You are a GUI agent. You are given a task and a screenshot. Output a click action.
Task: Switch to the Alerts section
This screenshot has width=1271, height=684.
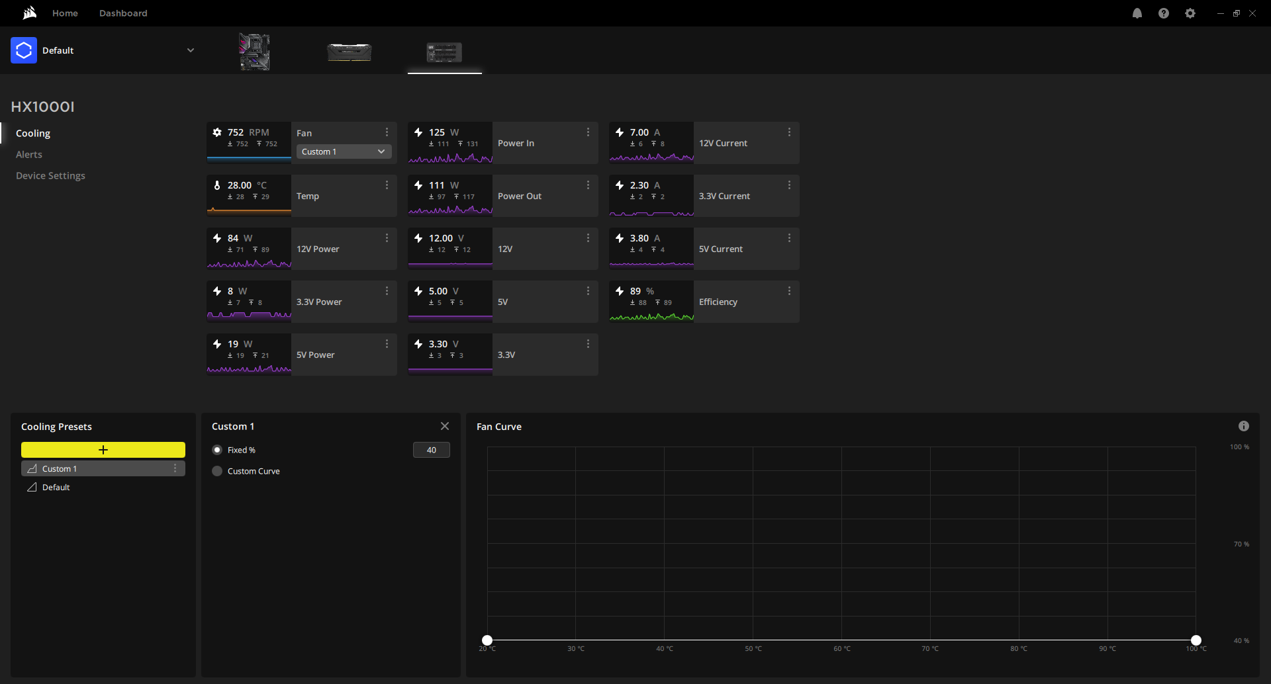click(x=29, y=154)
